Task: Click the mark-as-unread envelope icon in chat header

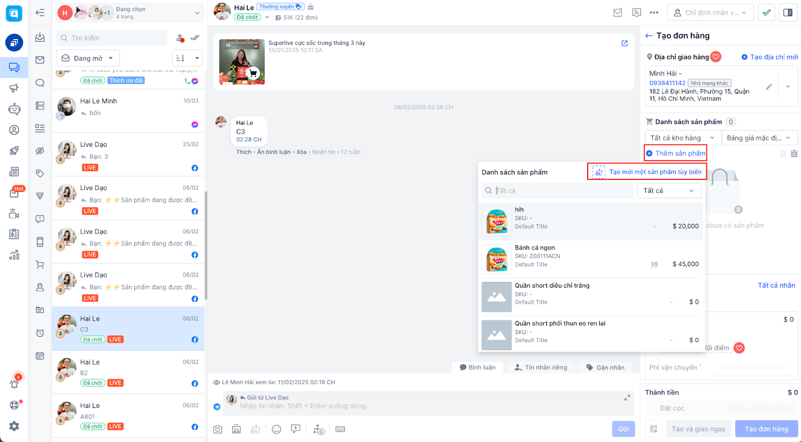Action: [x=618, y=12]
